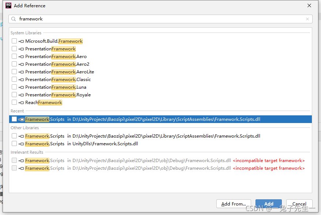This screenshot has width=321, height=215.
Task: Click assembly icon beside ReachFramework
Action: pos(21,103)
